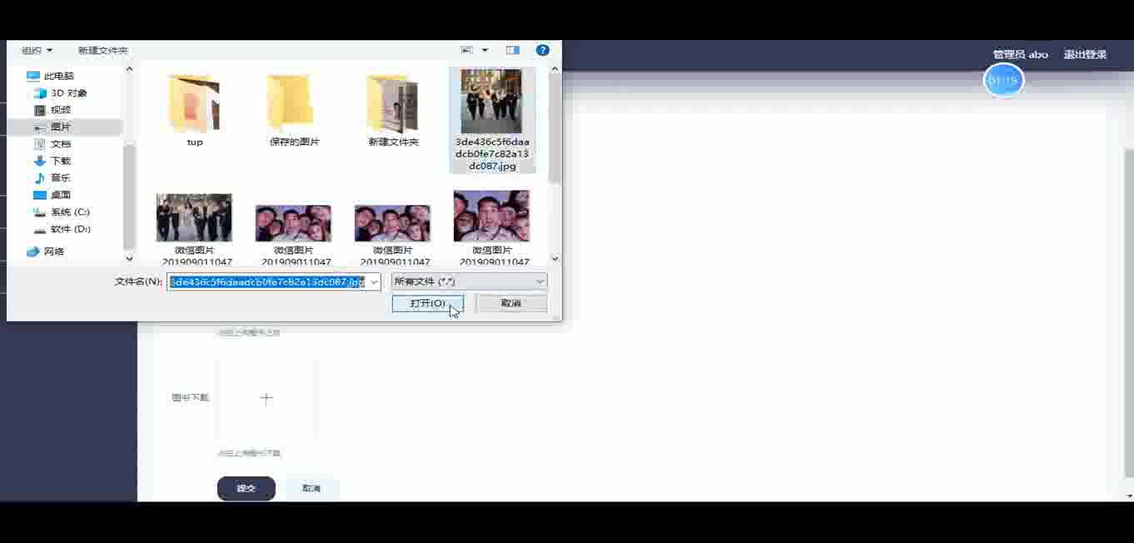Click the 提交 button on the page
1134x543 pixels.
click(x=246, y=488)
